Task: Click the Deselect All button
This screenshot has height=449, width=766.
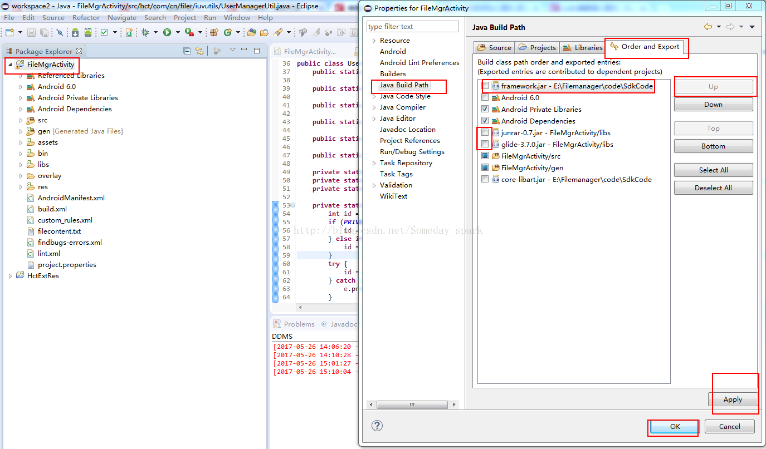Action: click(713, 188)
